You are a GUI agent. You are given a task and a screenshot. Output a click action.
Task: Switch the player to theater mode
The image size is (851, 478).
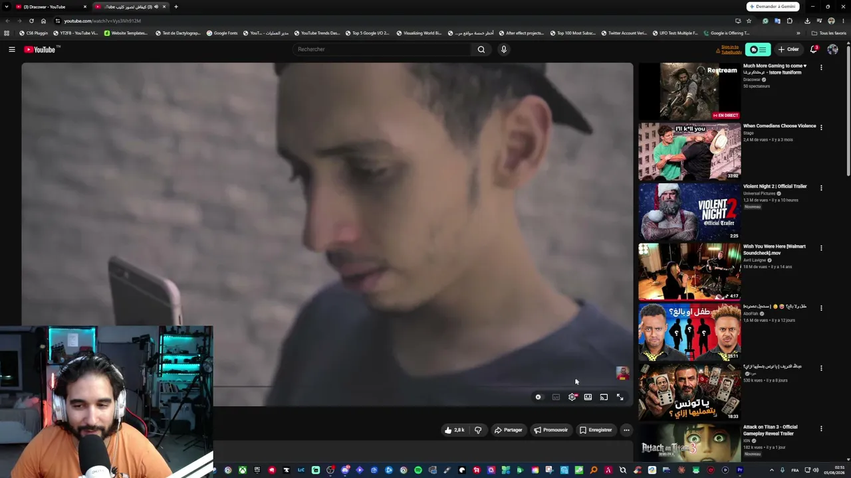588,397
